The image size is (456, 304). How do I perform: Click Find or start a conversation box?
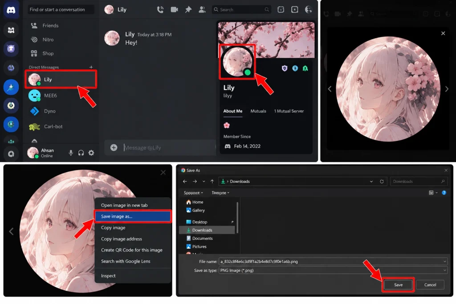61,10
